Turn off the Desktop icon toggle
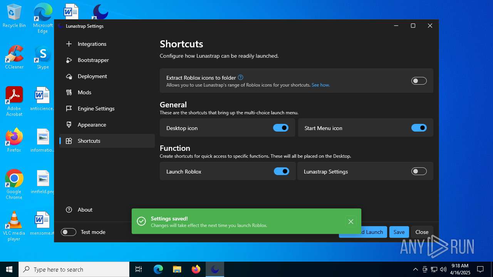 coord(281,128)
